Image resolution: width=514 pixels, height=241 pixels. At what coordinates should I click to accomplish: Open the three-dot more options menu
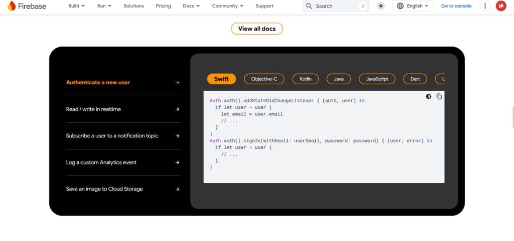(x=485, y=6)
